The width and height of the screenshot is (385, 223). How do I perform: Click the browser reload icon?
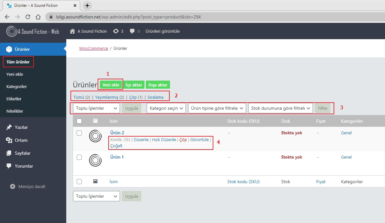(x=28, y=17)
